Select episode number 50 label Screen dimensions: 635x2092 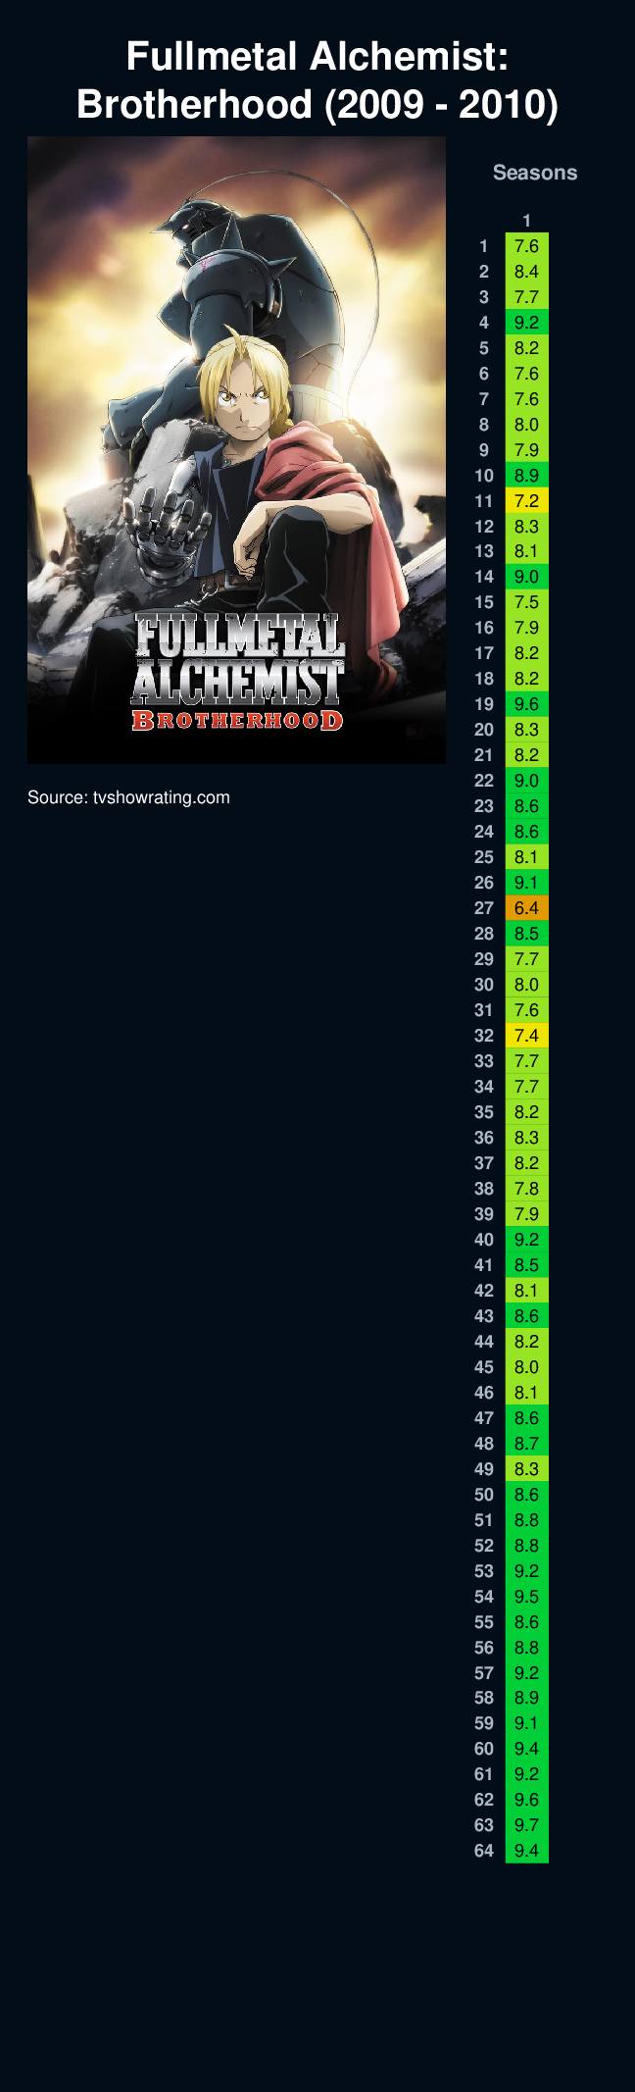pyautogui.click(x=484, y=1495)
